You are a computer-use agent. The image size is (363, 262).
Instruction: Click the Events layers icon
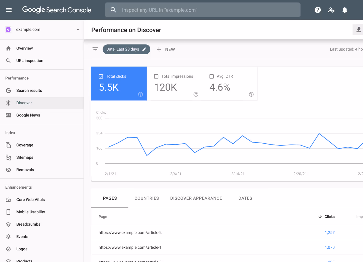pos(8,237)
